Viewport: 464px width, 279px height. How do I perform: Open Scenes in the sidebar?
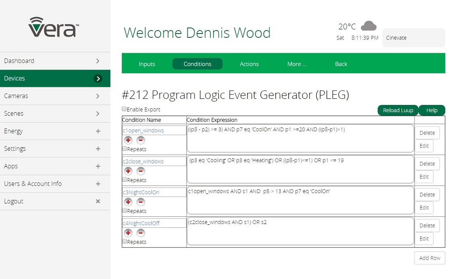tap(55, 113)
